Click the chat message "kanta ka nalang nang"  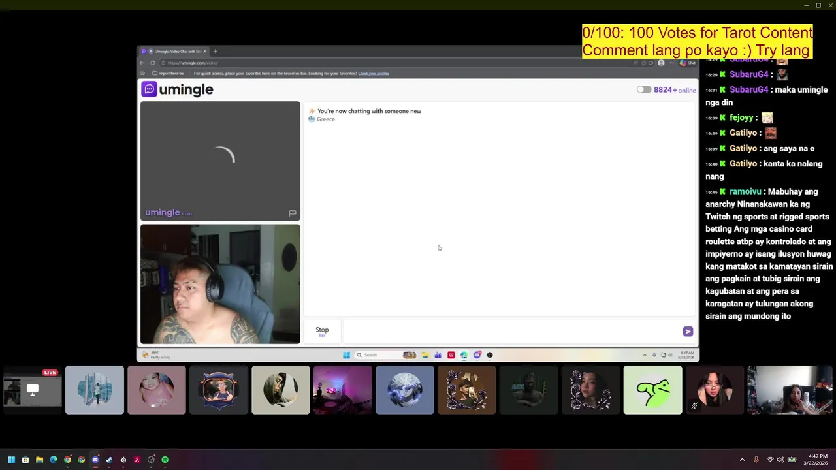764,170
